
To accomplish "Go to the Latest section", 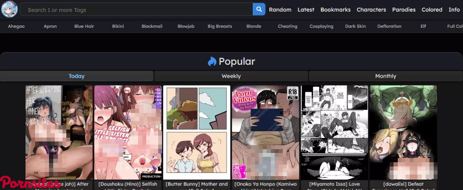I will tap(306, 10).
